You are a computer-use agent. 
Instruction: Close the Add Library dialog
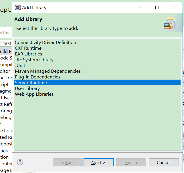click(x=174, y=7)
